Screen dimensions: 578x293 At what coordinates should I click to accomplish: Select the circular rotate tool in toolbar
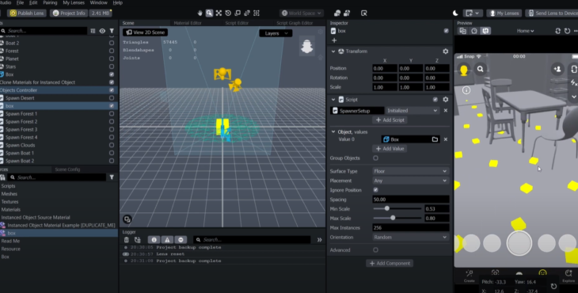click(x=228, y=13)
